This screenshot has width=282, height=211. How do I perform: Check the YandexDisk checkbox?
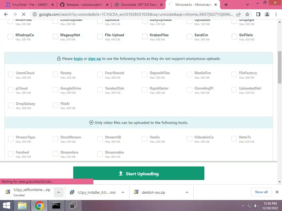[100, 90]
